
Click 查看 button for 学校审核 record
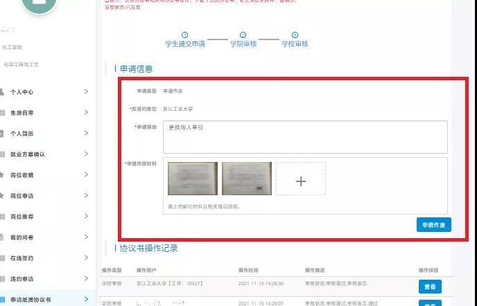click(x=430, y=287)
